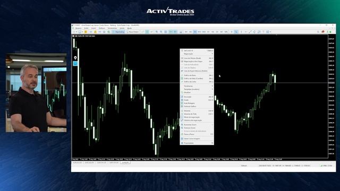Click the highlighted active timeframe button
This screenshot has width=340, height=191.
(x=195, y=32)
